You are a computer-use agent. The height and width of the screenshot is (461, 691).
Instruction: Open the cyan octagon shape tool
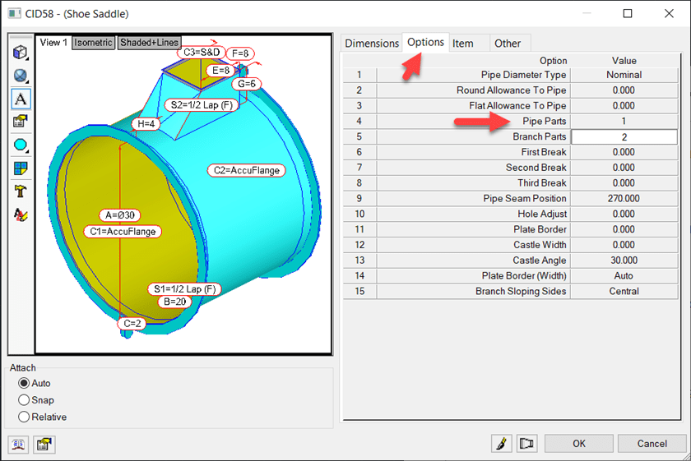click(21, 145)
